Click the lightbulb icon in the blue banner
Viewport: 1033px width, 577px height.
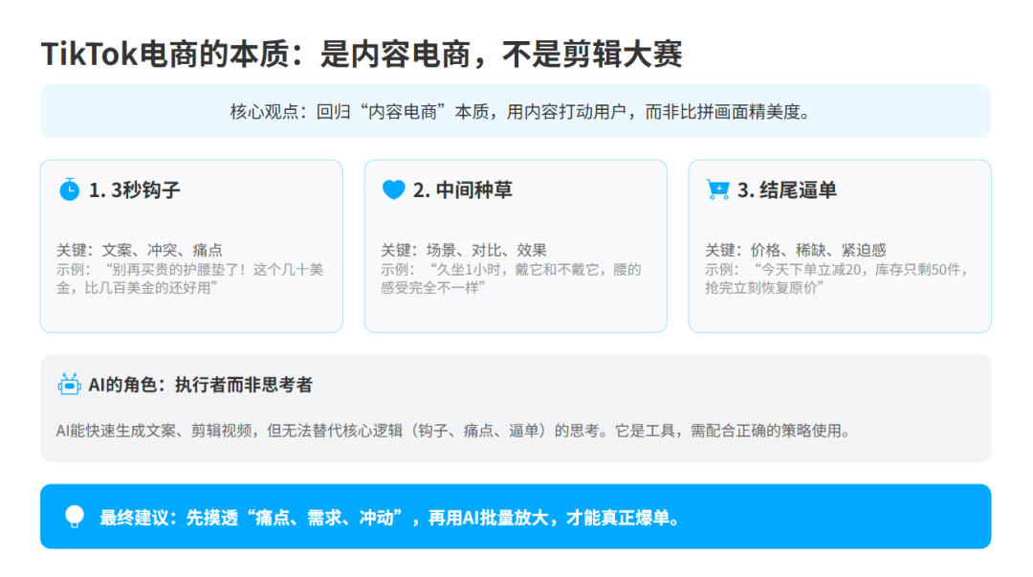pyautogui.click(x=75, y=517)
